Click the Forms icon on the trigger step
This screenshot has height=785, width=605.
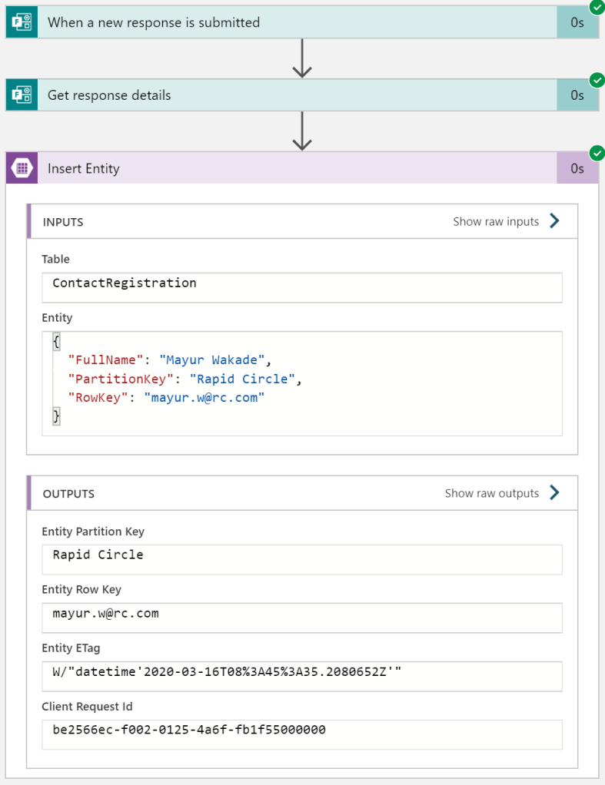click(22, 23)
